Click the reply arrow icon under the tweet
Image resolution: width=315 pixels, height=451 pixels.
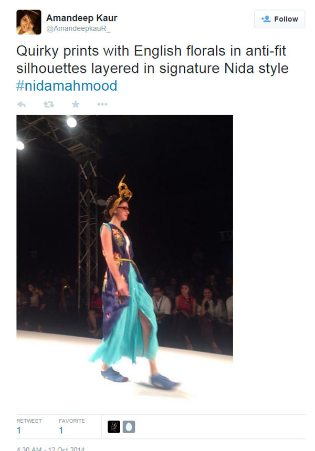point(22,104)
